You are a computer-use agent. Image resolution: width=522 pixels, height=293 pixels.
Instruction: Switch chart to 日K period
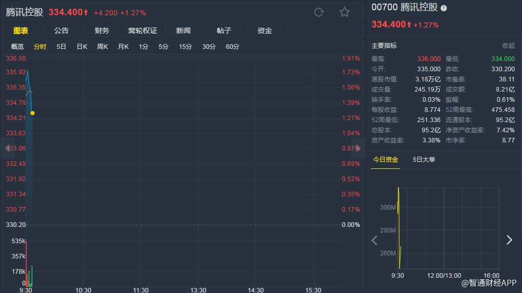tap(82, 47)
